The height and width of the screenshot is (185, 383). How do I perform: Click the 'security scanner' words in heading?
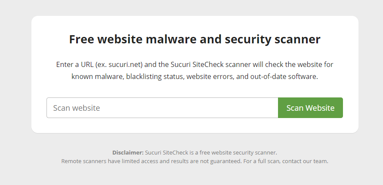coord(272,39)
